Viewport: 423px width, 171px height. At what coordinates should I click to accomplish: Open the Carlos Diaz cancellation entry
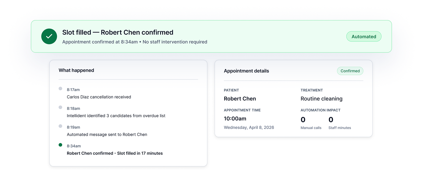coord(99,97)
